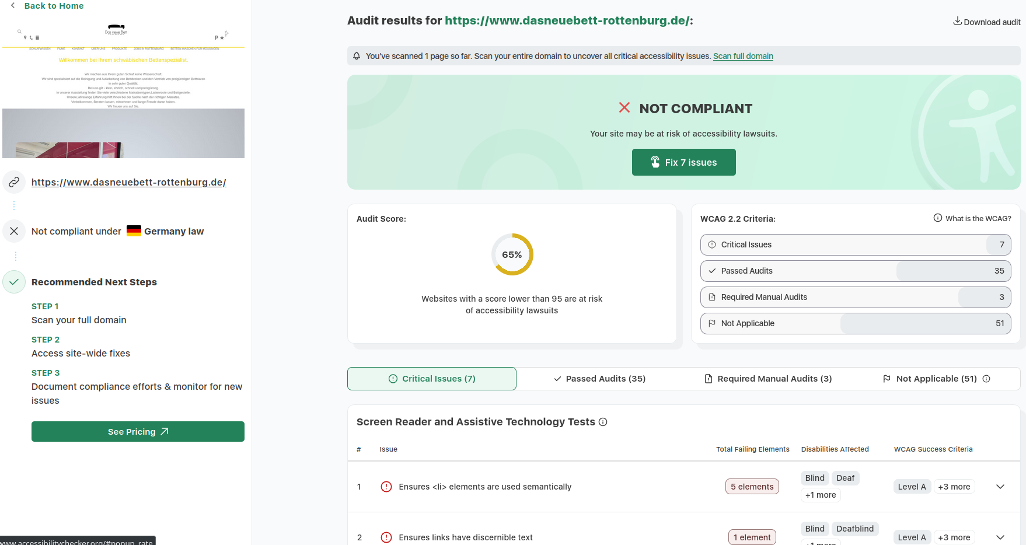Expand the links discernible text issue row
Image resolution: width=1026 pixels, height=545 pixels.
click(1000, 537)
